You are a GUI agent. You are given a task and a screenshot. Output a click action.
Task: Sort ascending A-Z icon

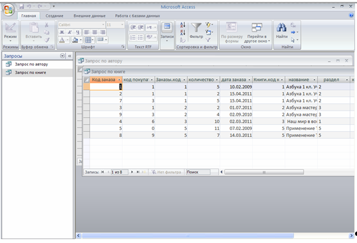point(183,25)
